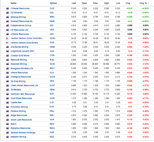The width and height of the screenshot is (154, 142).
Task: Open the AngloGold Ashanti DRC link
Action: [x=23, y=51]
